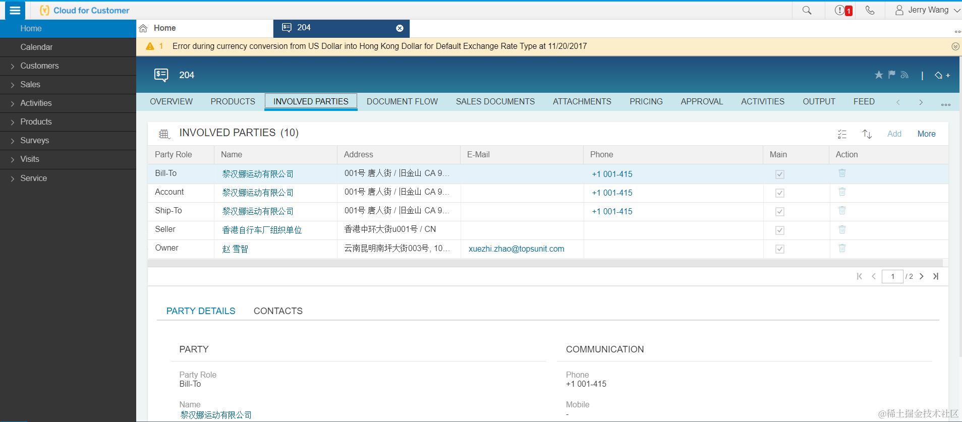Click Add in Involved Parties

pos(894,134)
